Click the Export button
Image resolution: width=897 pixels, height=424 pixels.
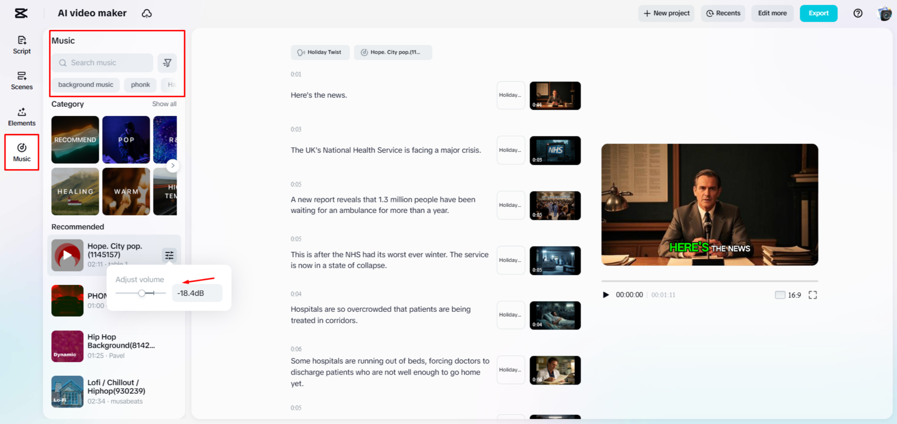tap(818, 13)
